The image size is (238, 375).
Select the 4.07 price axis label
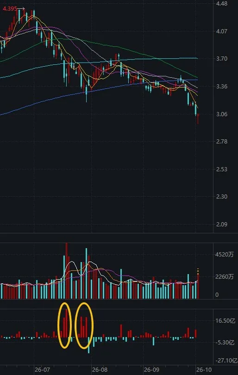click(221, 31)
